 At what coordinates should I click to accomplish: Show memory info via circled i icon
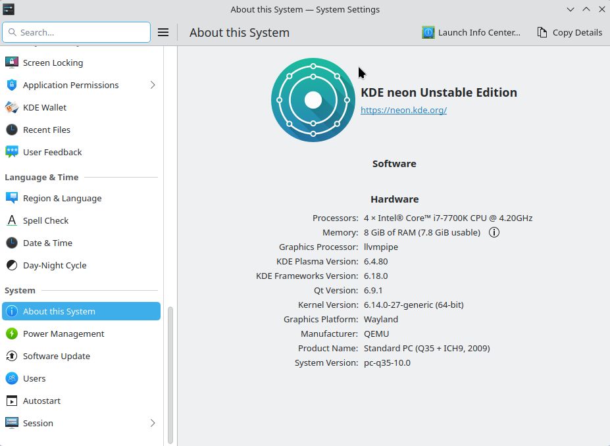tap(494, 232)
